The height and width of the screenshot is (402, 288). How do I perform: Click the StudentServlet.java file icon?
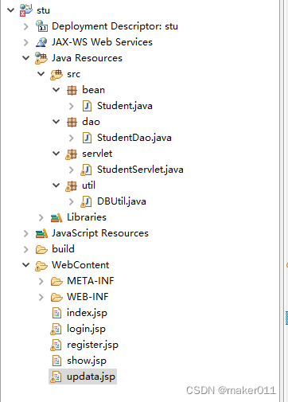86,170
